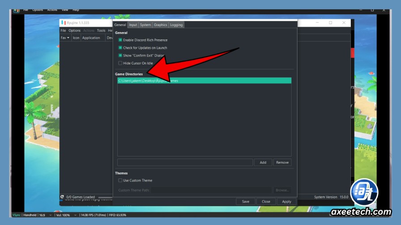This screenshot has height=225, width=401.
Task: Click the Save button in settings
Action: 246,201
